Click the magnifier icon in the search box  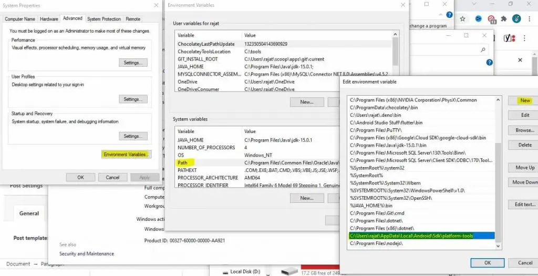coord(483,50)
